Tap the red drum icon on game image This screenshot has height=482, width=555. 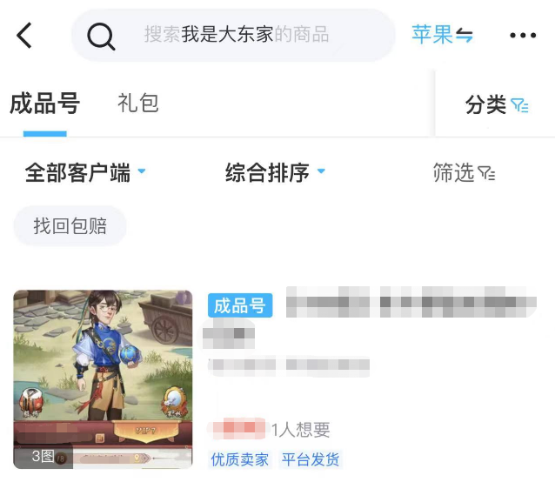click(x=31, y=403)
